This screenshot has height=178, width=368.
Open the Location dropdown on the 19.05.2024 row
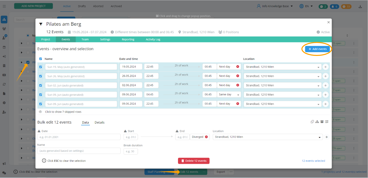tap(282, 67)
